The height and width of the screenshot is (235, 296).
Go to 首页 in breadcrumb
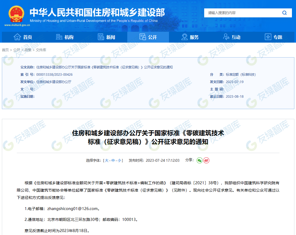[x=5, y=50]
